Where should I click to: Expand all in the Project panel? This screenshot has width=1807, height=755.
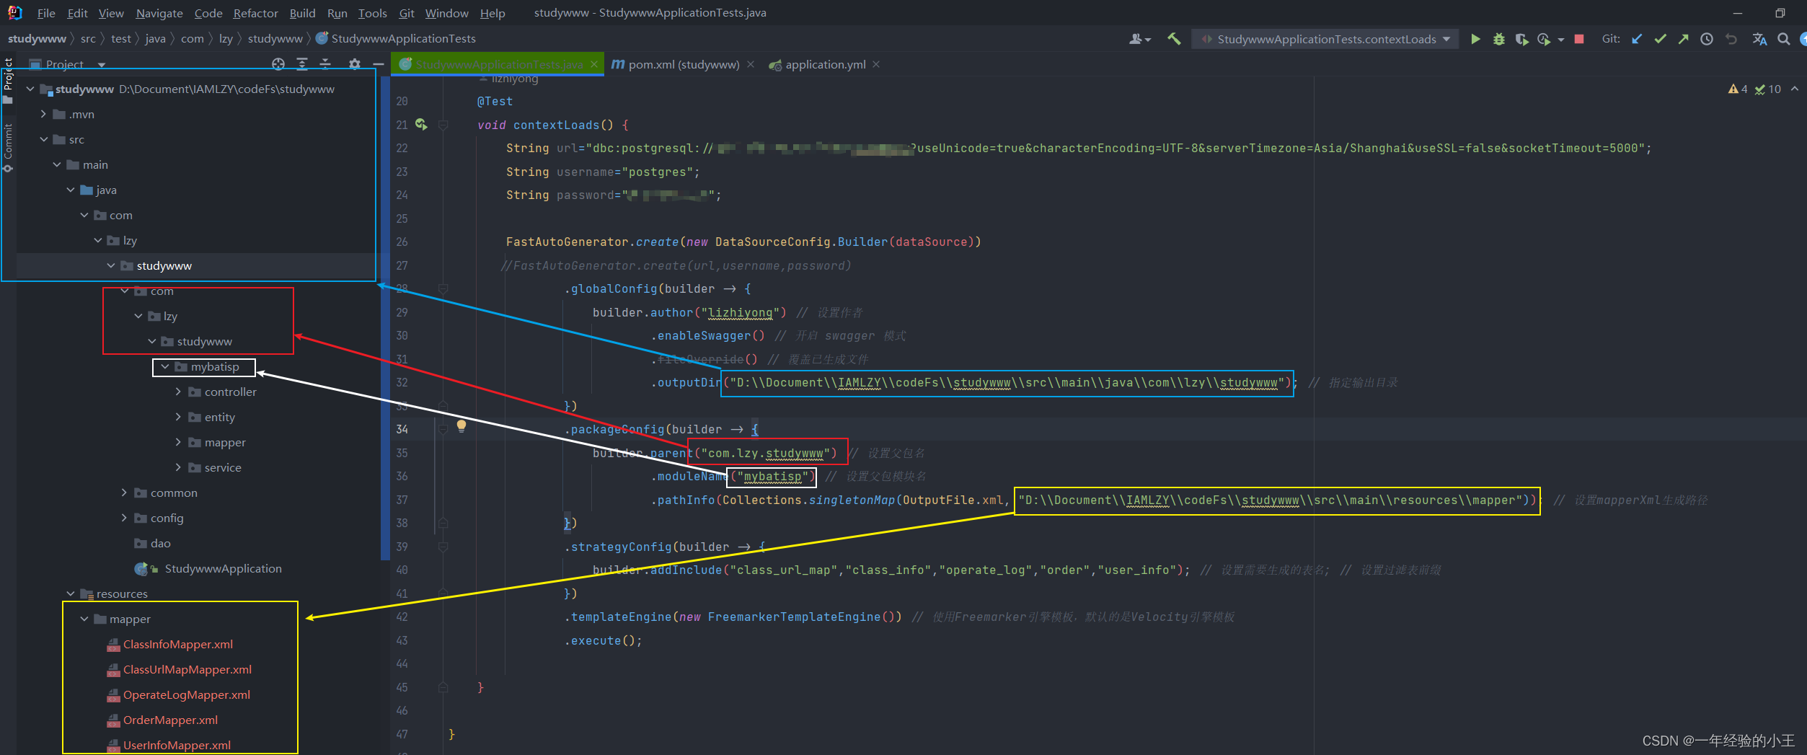point(302,64)
